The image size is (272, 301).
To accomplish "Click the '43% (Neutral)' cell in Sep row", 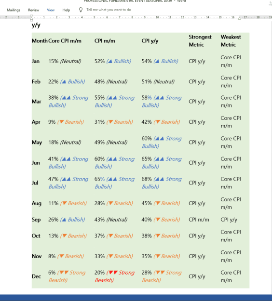I will pos(111,220).
